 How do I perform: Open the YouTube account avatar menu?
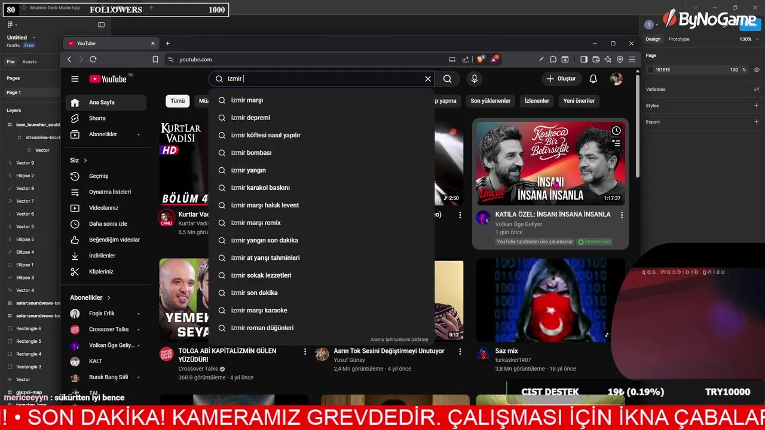coord(616,79)
